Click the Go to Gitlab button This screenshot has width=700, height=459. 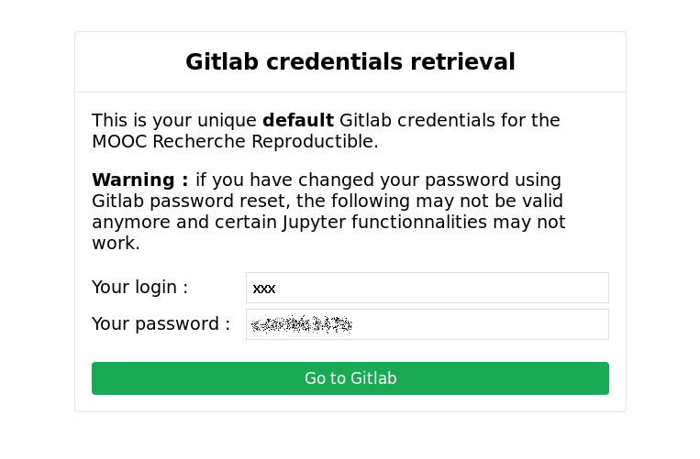tap(350, 378)
